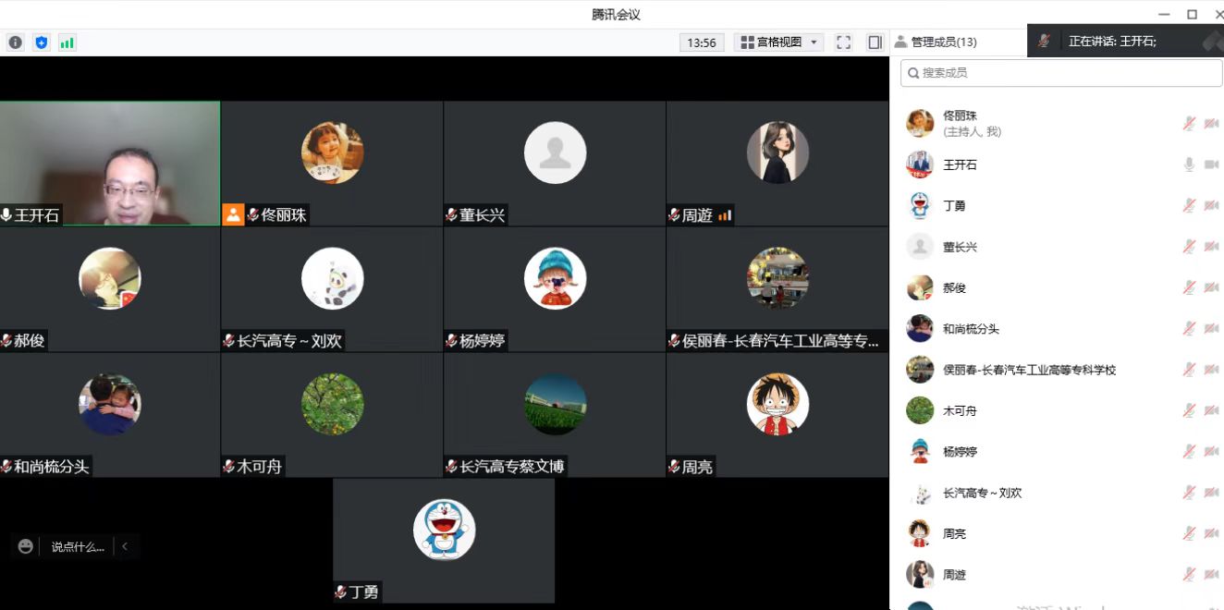Screen dimensions: 1224x610
Task: Click the 说点什么... chat input
Action: pos(78,546)
